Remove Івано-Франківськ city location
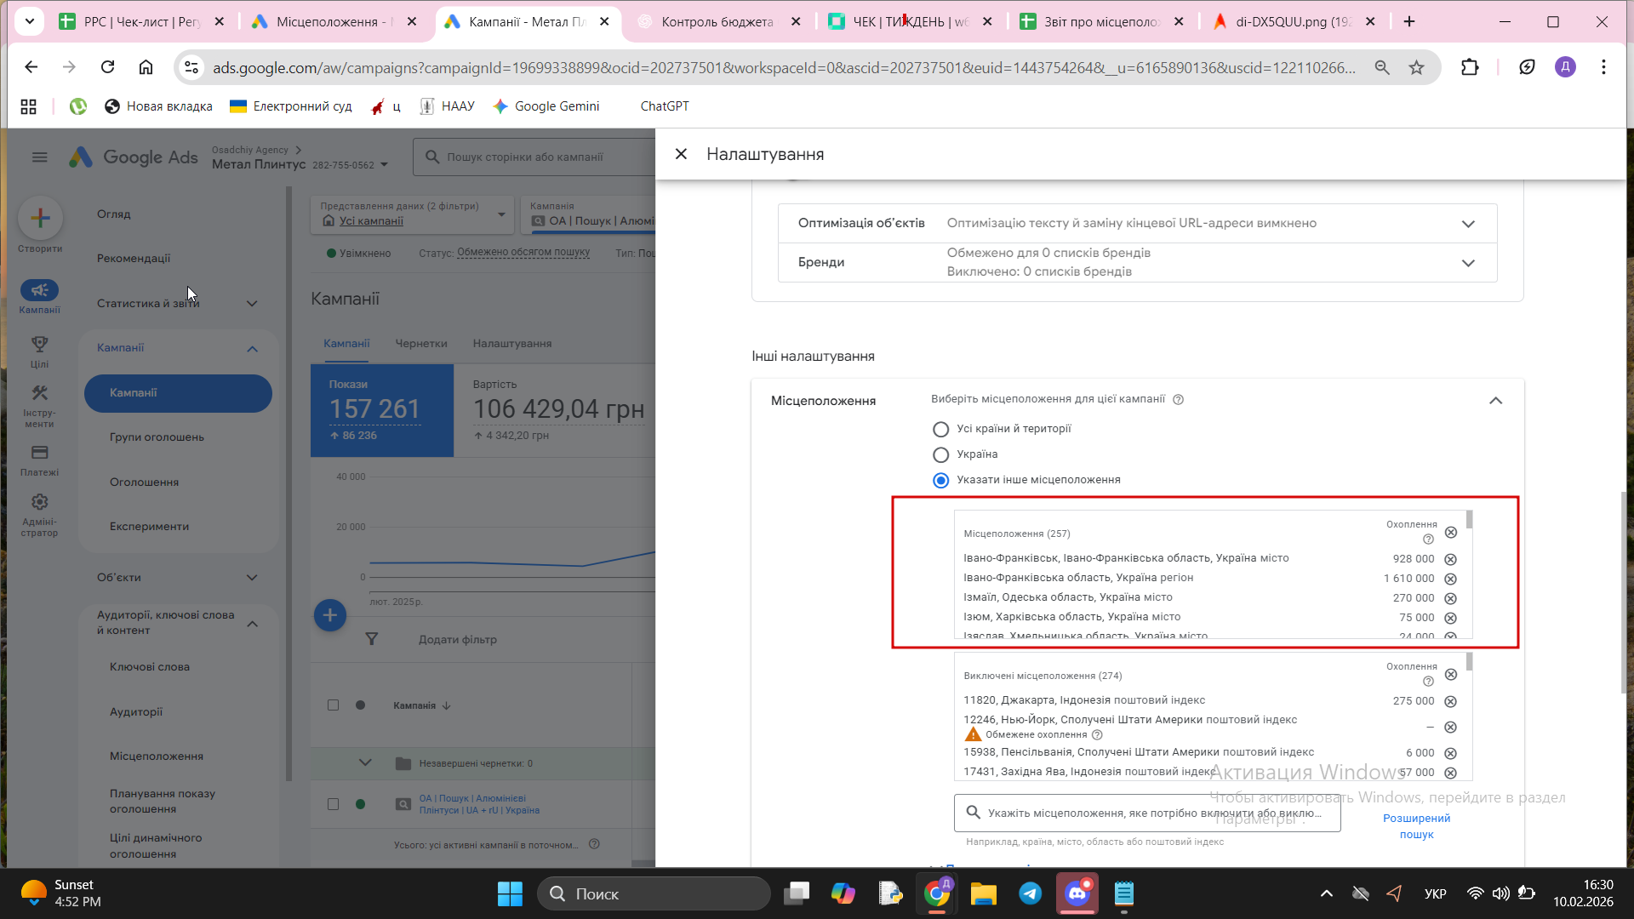The image size is (1634, 919). 1450,559
